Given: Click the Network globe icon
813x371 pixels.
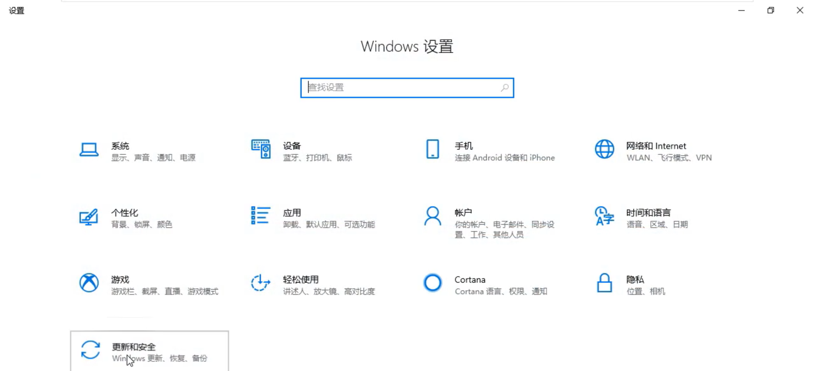Looking at the screenshot, I should [604, 149].
